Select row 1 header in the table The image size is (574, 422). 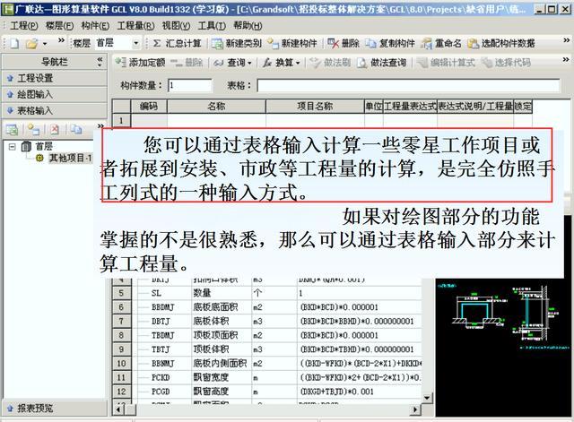[x=121, y=120]
